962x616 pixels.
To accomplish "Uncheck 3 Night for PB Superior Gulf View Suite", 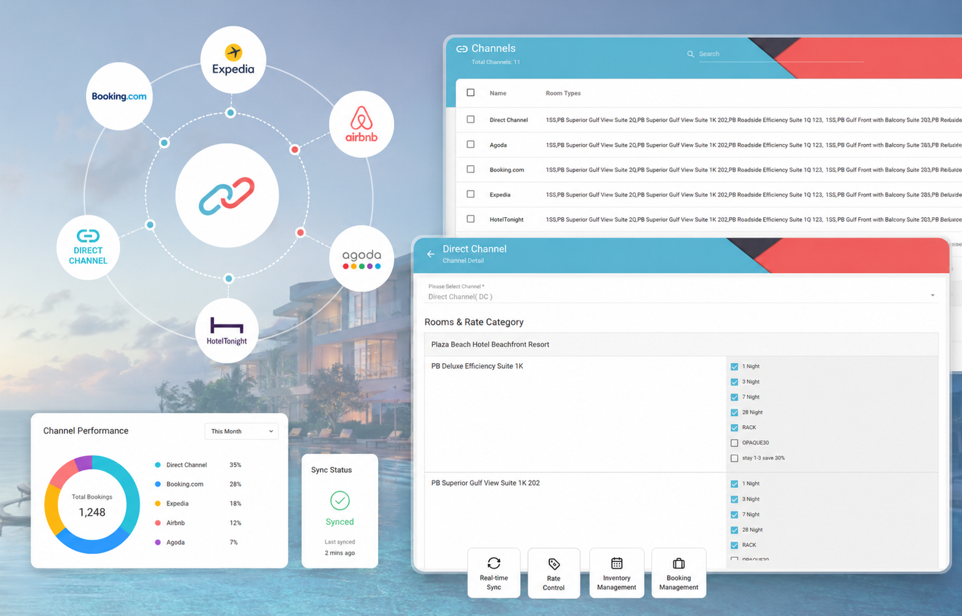I will pyautogui.click(x=734, y=499).
